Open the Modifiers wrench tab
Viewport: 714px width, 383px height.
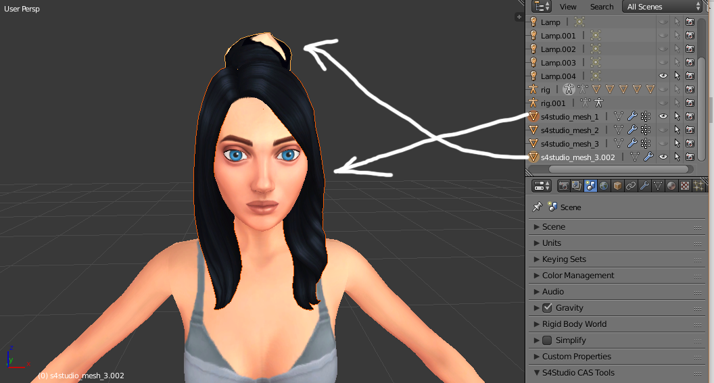(x=644, y=186)
